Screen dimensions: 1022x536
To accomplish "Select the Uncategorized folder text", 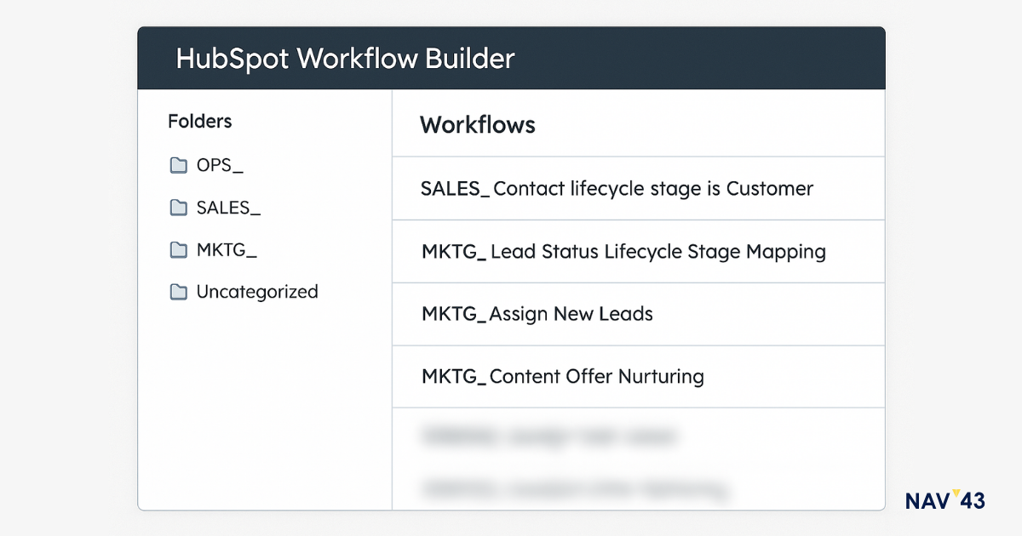I will coord(257,292).
